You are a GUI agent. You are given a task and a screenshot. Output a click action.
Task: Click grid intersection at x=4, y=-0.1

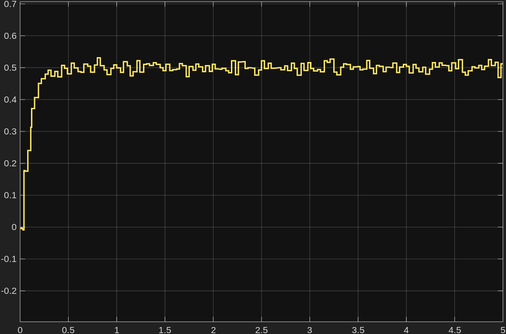click(406, 259)
